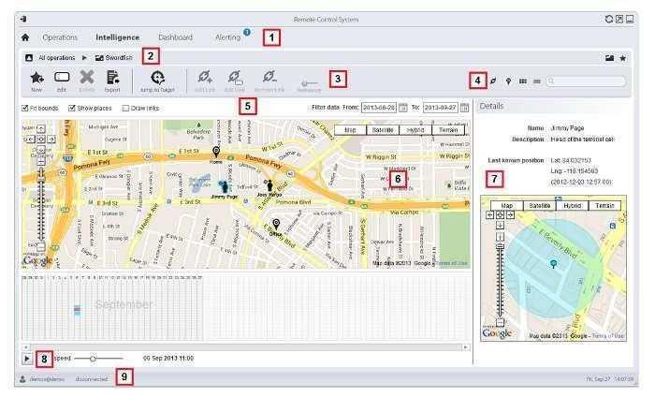
Task: Adjust the Relevance slider in toolbar
Action: click(309, 83)
